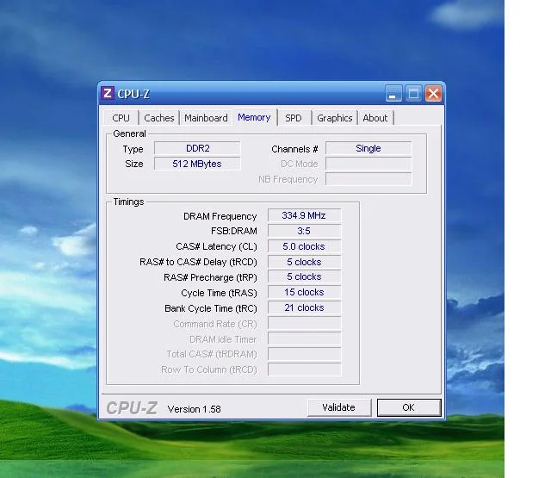Go to the Mainboard tab
Viewport: 551px width, 478px height.
[206, 118]
